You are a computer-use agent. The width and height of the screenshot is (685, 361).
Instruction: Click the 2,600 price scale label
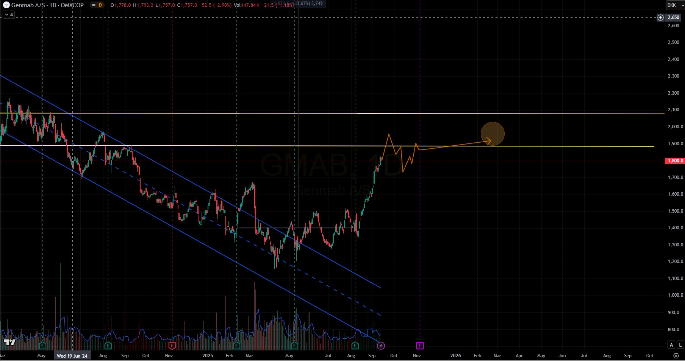(673, 26)
